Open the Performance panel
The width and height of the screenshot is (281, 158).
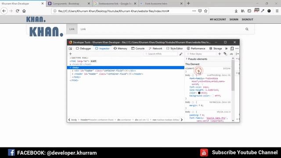pyautogui.click(x=196, y=49)
